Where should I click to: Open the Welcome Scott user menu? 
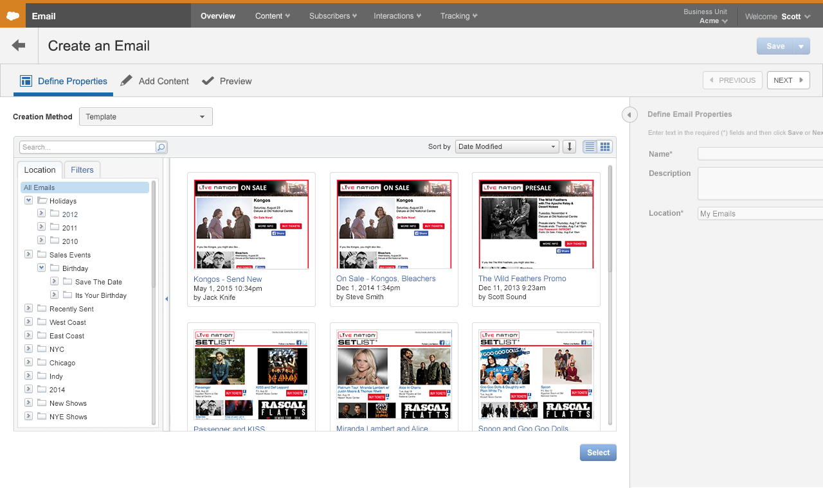click(777, 17)
